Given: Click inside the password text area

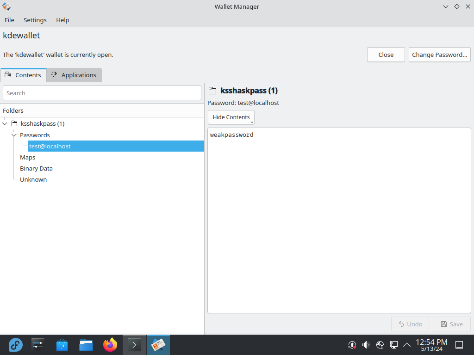Looking at the screenshot, I should point(339,220).
